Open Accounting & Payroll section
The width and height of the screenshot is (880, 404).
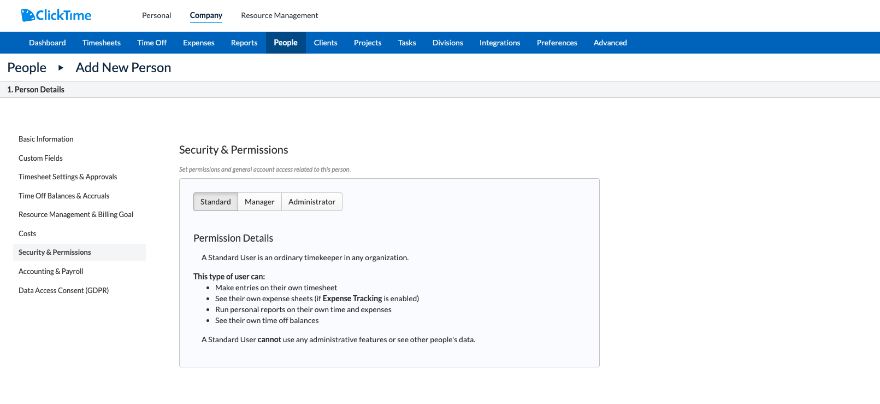[x=51, y=271]
